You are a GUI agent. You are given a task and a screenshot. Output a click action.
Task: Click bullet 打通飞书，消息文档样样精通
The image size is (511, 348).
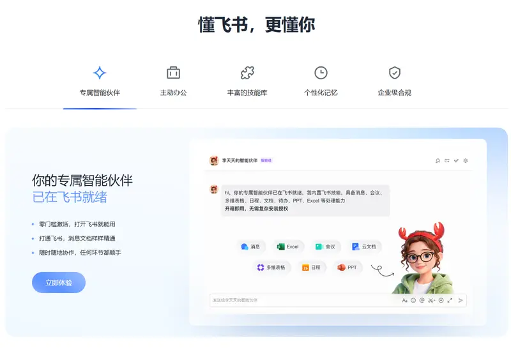(x=77, y=239)
